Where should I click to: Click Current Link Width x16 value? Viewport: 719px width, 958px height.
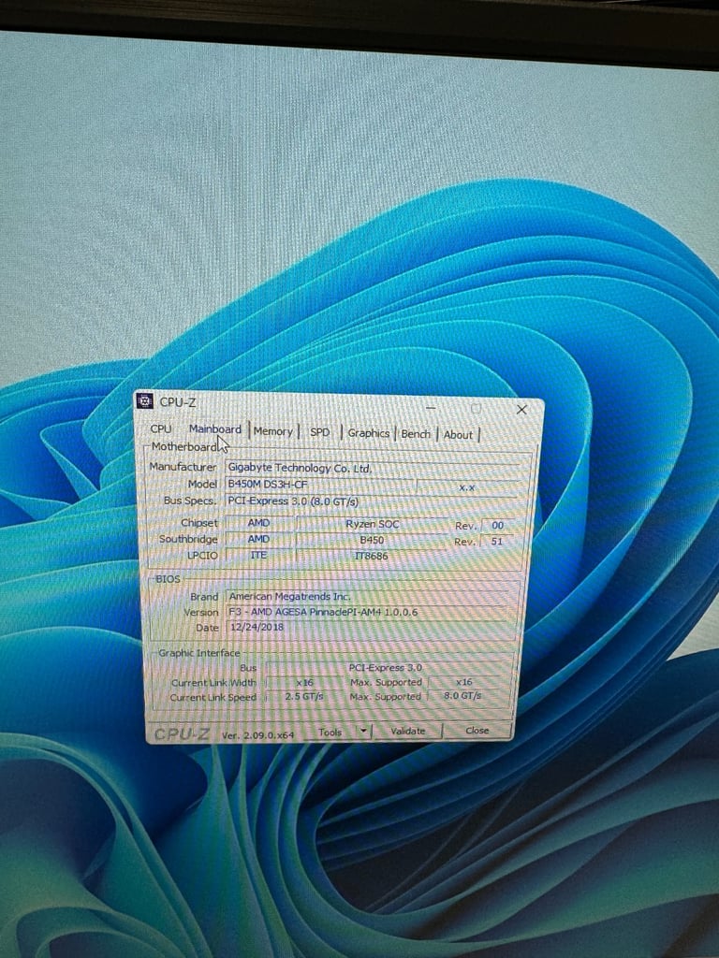304,682
